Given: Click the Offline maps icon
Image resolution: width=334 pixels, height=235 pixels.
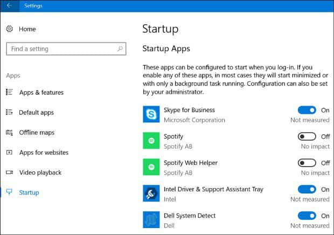Looking at the screenshot, I should [x=9, y=132].
